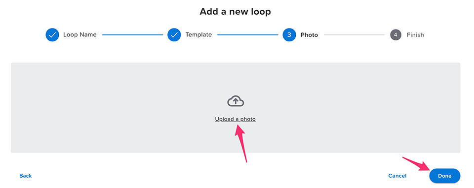Go to the Template step label
Viewport: 474px width, 188px height.
click(198, 34)
